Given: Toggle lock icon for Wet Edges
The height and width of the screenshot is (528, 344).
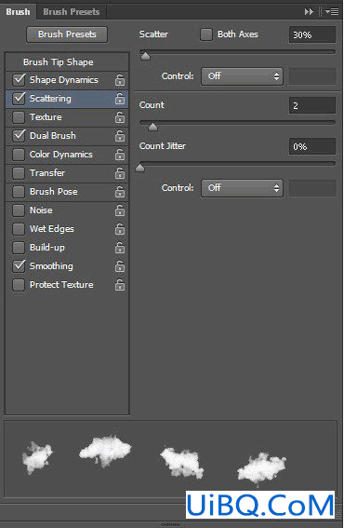Looking at the screenshot, I should pos(120,229).
